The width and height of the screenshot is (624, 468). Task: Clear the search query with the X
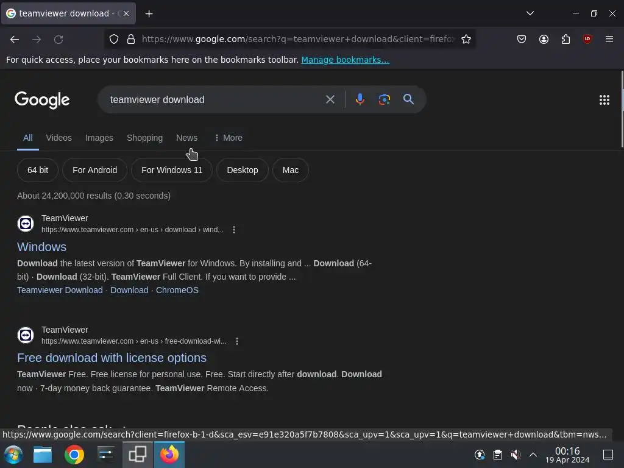click(330, 99)
